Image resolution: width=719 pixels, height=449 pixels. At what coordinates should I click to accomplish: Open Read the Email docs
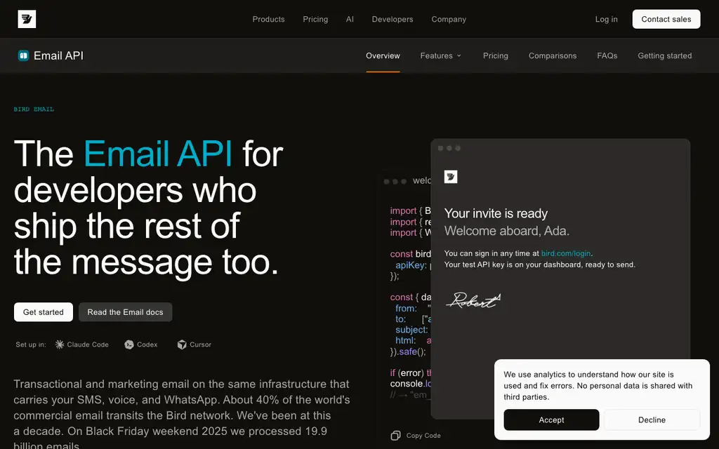125,312
